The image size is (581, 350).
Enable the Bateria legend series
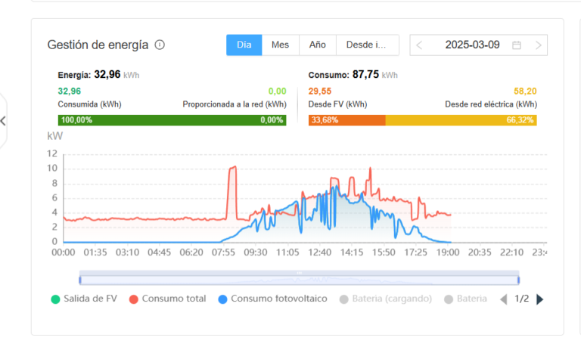click(465, 299)
